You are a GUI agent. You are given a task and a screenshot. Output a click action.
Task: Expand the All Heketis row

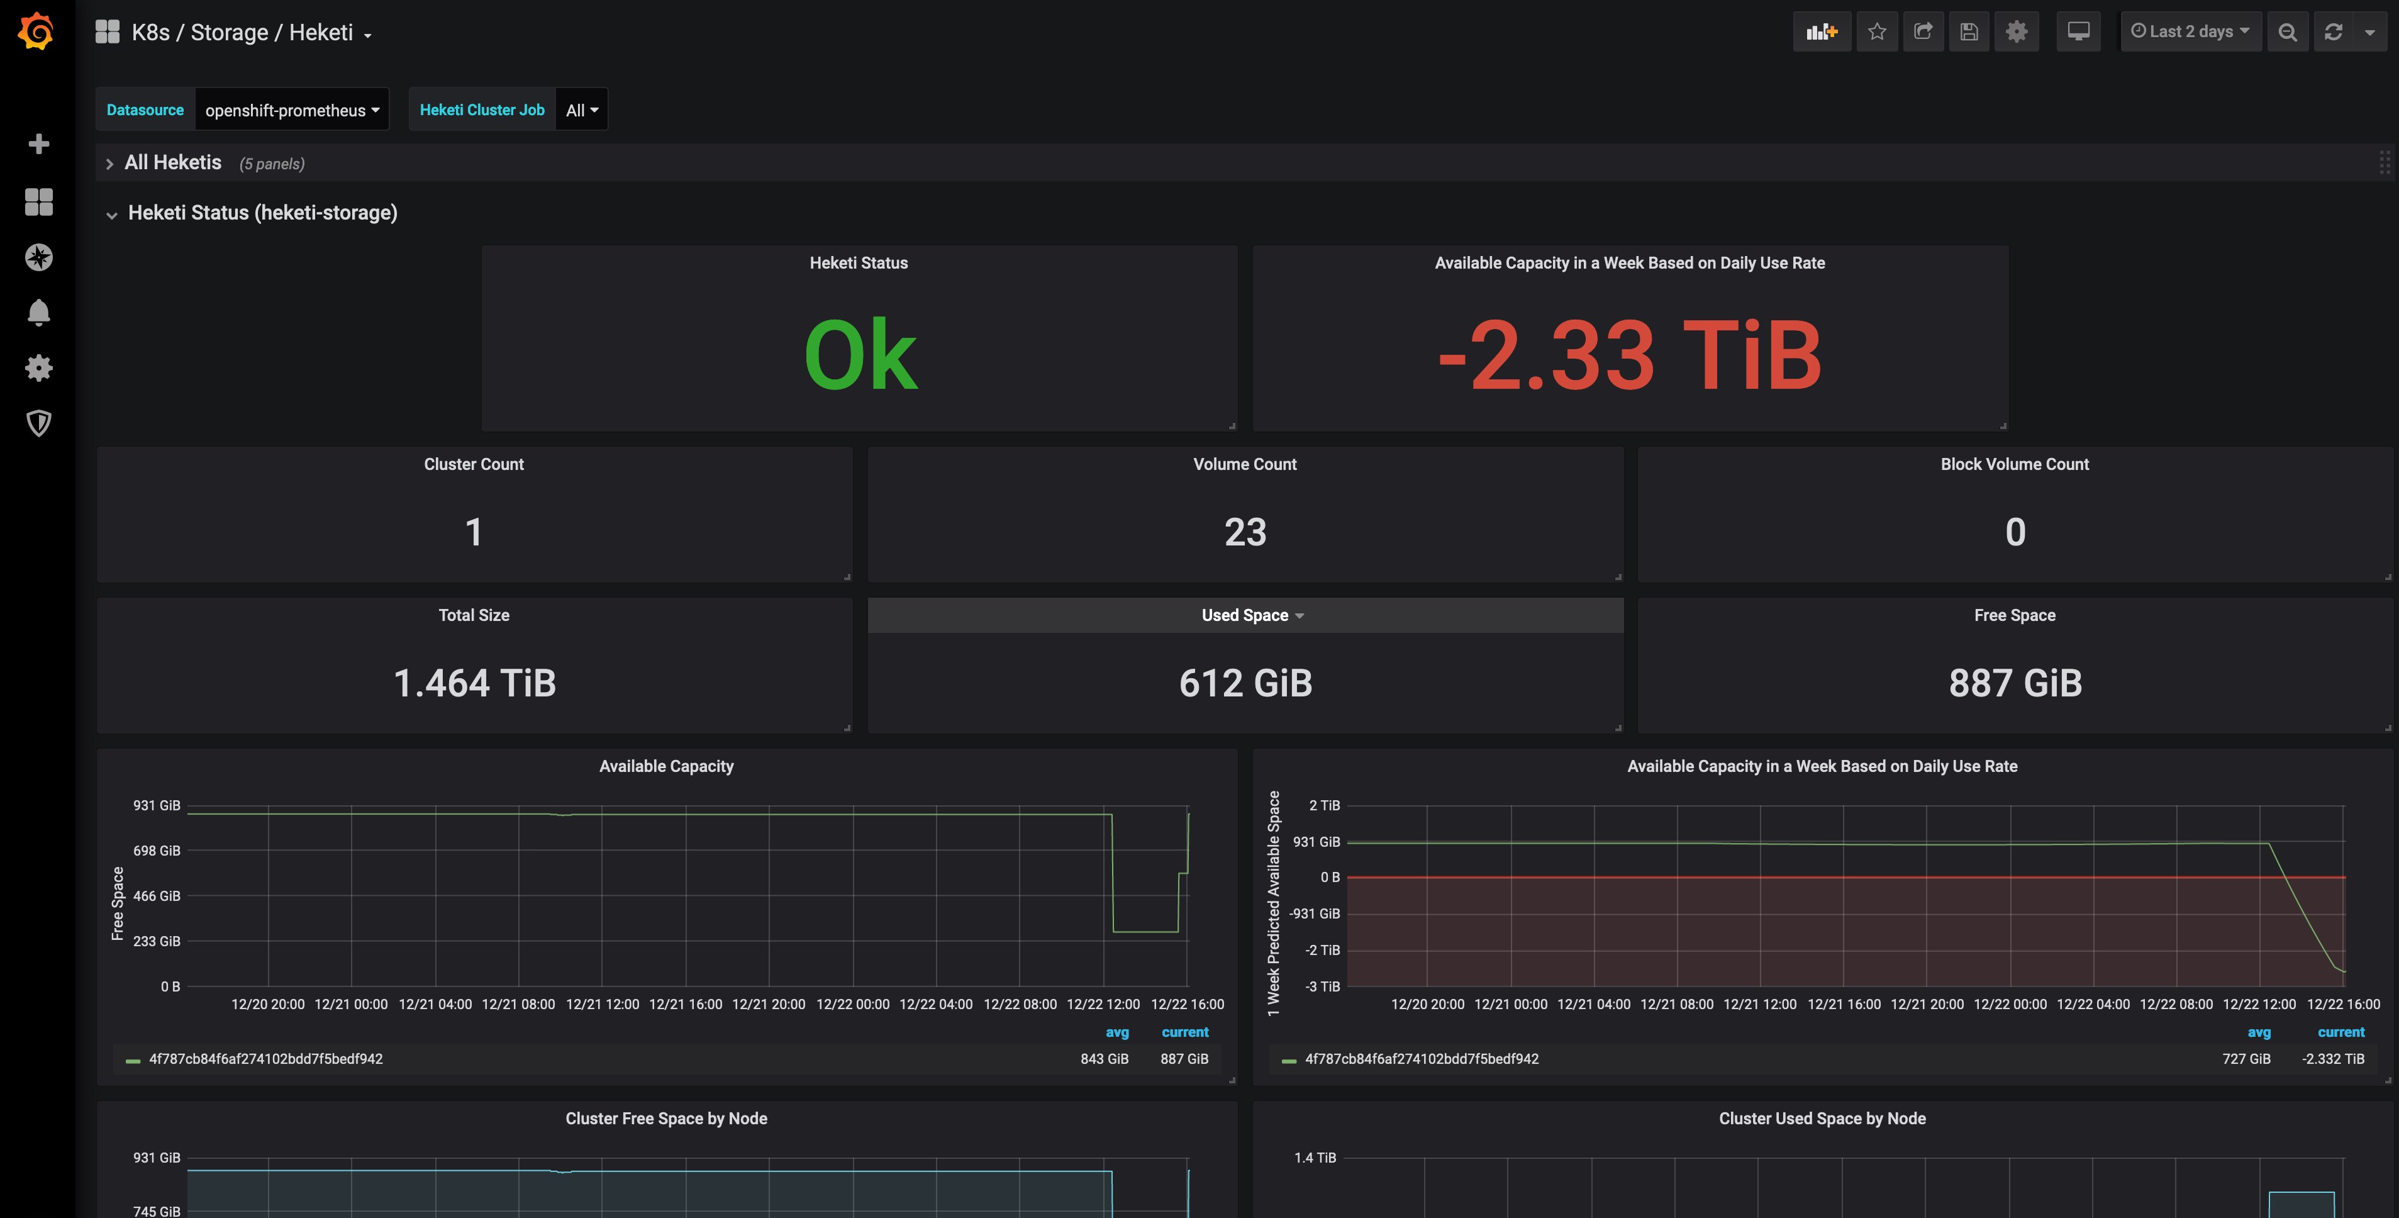(x=173, y=163)
